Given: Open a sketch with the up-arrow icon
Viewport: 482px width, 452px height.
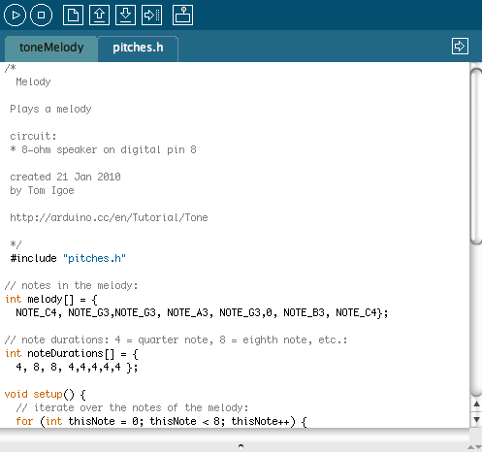Looking at the screenshot, I should point(99,15).
